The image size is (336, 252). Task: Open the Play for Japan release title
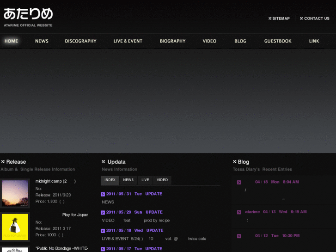pyautogui.click(x=75, y=215)
